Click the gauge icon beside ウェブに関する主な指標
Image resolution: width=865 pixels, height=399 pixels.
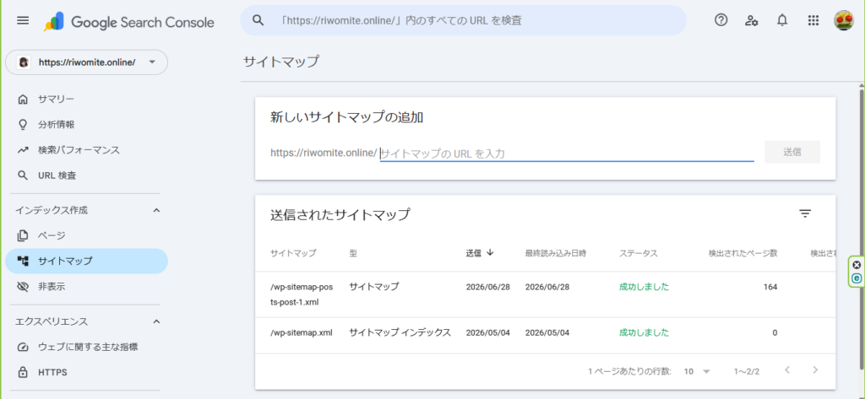pos(23,348)
